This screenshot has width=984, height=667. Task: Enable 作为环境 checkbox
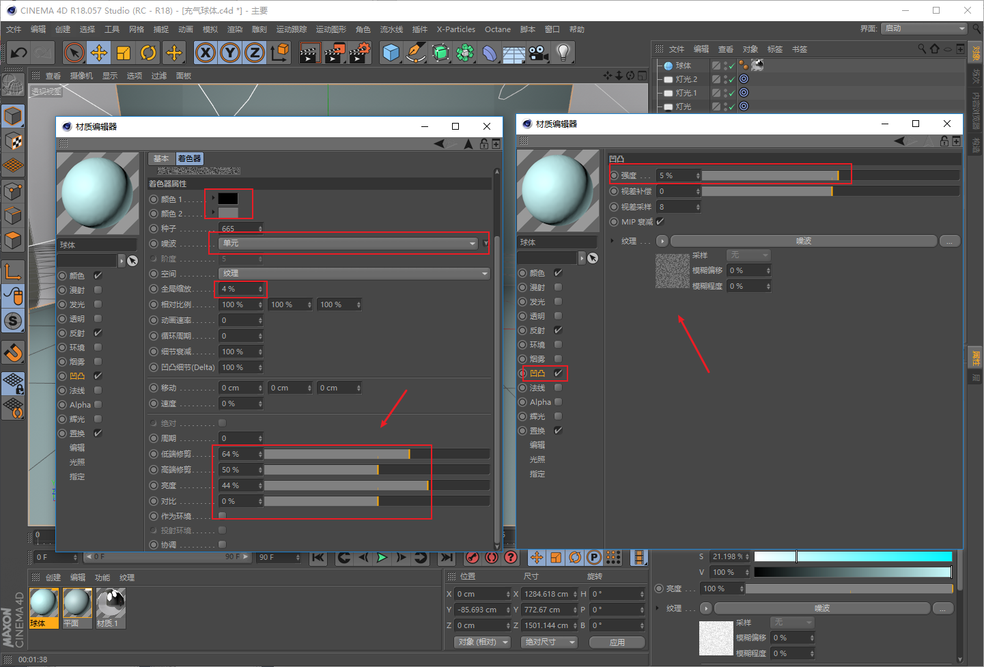[x=222, y=516]
